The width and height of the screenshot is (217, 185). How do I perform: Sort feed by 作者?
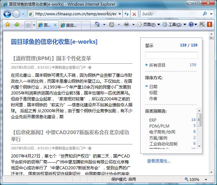coord(153,99)
